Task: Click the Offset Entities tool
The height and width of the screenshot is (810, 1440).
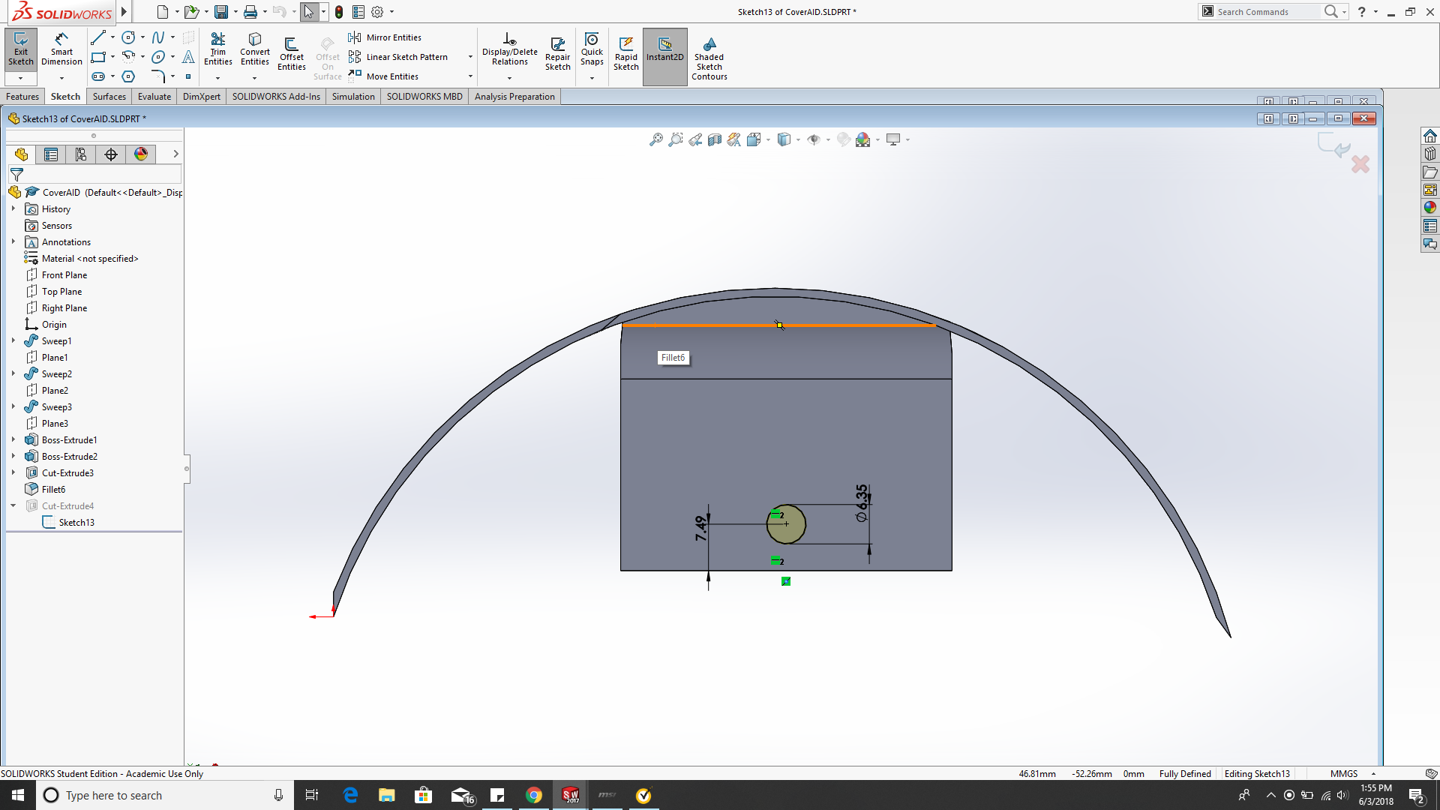Action: [x=292, y=54]
